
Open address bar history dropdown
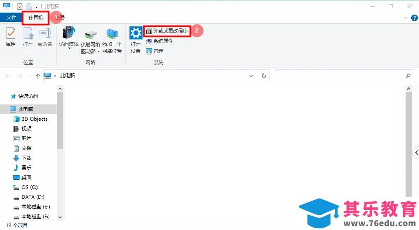pyautogui.click(x=251, y=76)
